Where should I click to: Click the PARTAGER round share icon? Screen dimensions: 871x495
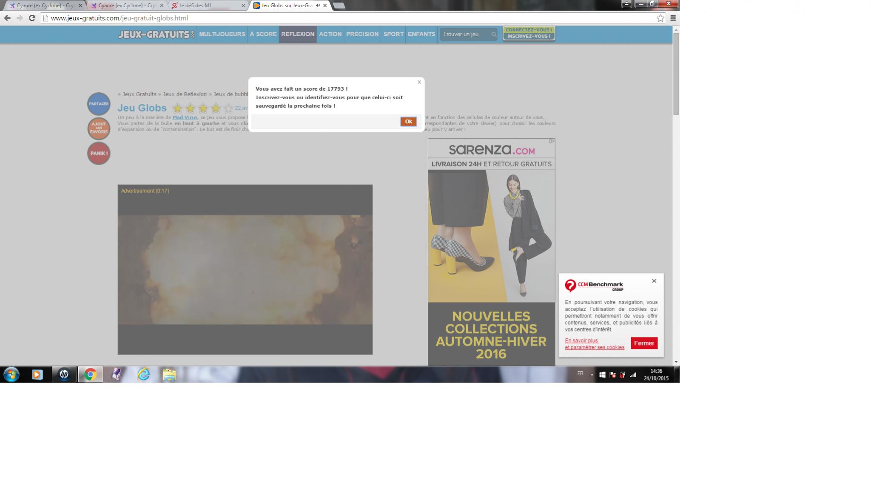click(99, 104)
